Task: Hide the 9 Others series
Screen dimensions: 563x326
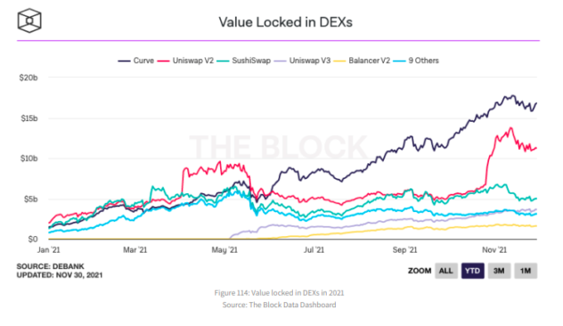Action: pos(416,61)
